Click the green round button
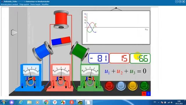The width and height of the screenshot is (186, 105). point(144,86)
